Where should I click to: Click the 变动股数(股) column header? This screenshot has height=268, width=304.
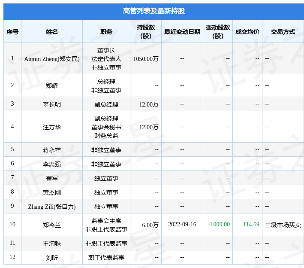point(218,32)
